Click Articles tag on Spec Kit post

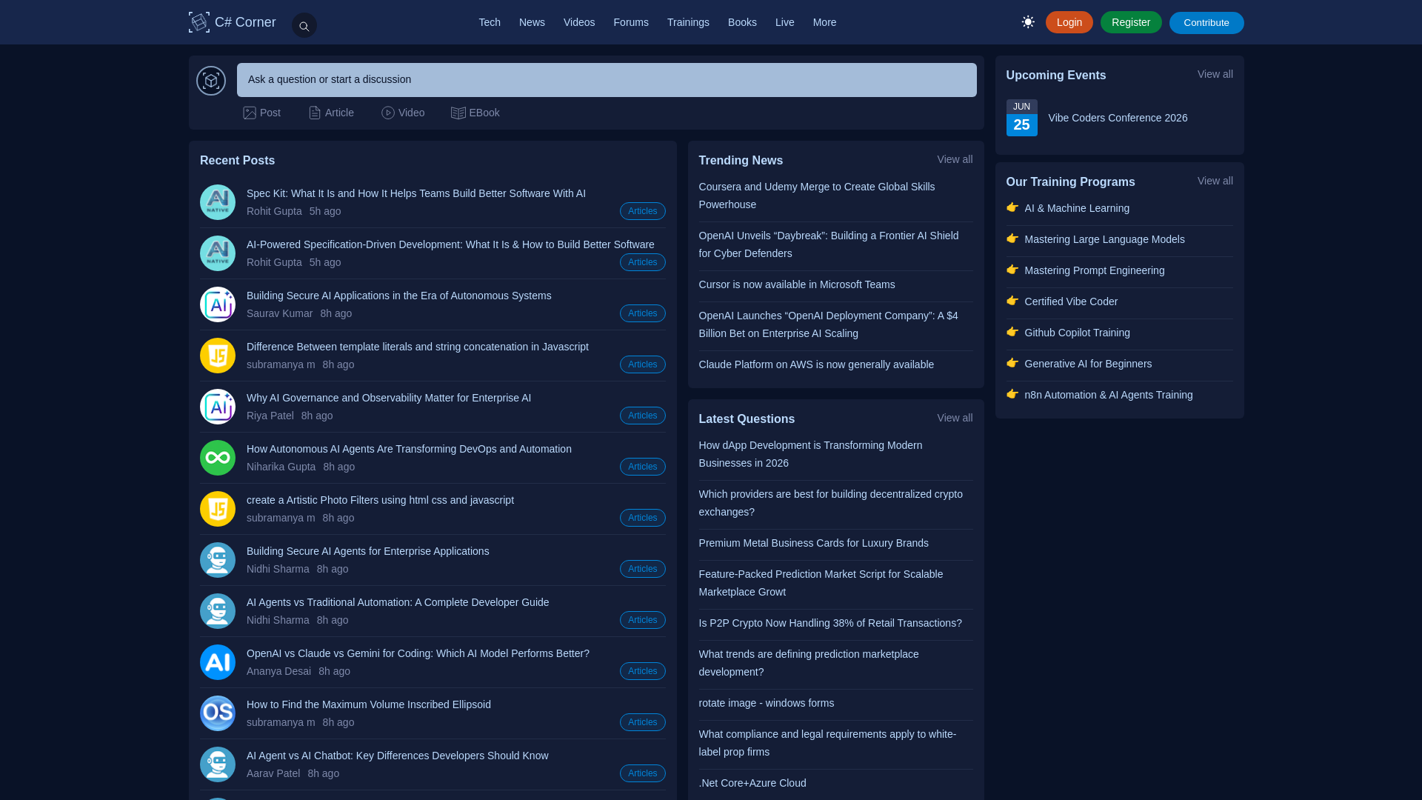(x=643, y=211)
